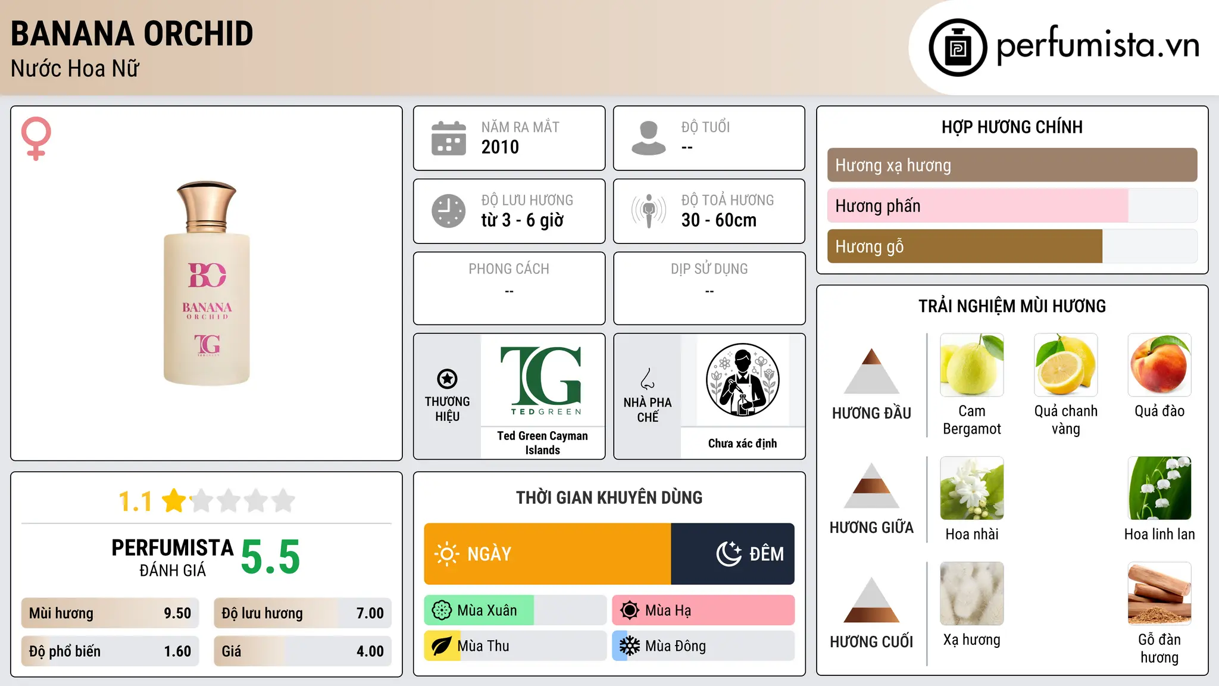Click the Trải nghiệm mùi hương heading
Screen dimensions: 1219x686
point(1012,306)
